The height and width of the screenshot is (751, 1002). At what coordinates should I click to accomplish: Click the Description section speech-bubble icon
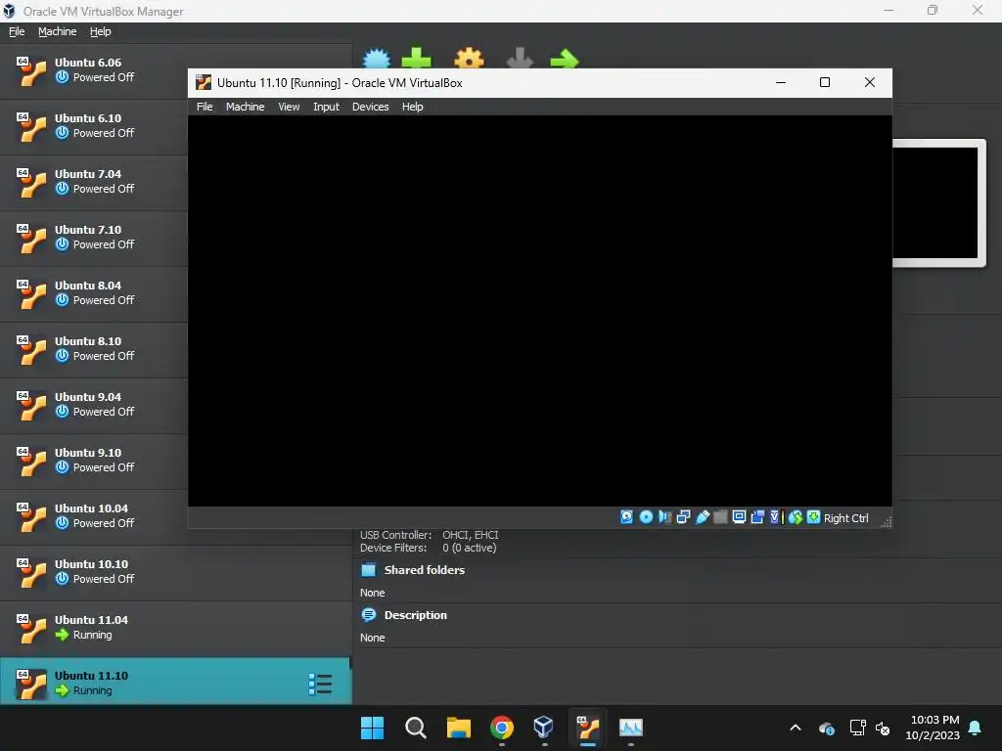(x=369, y=615)
